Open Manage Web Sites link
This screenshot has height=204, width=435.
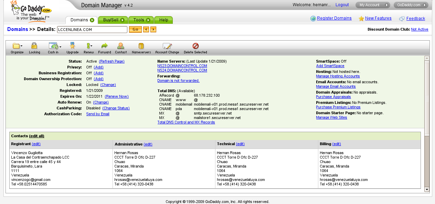click(x=331, y=117)
